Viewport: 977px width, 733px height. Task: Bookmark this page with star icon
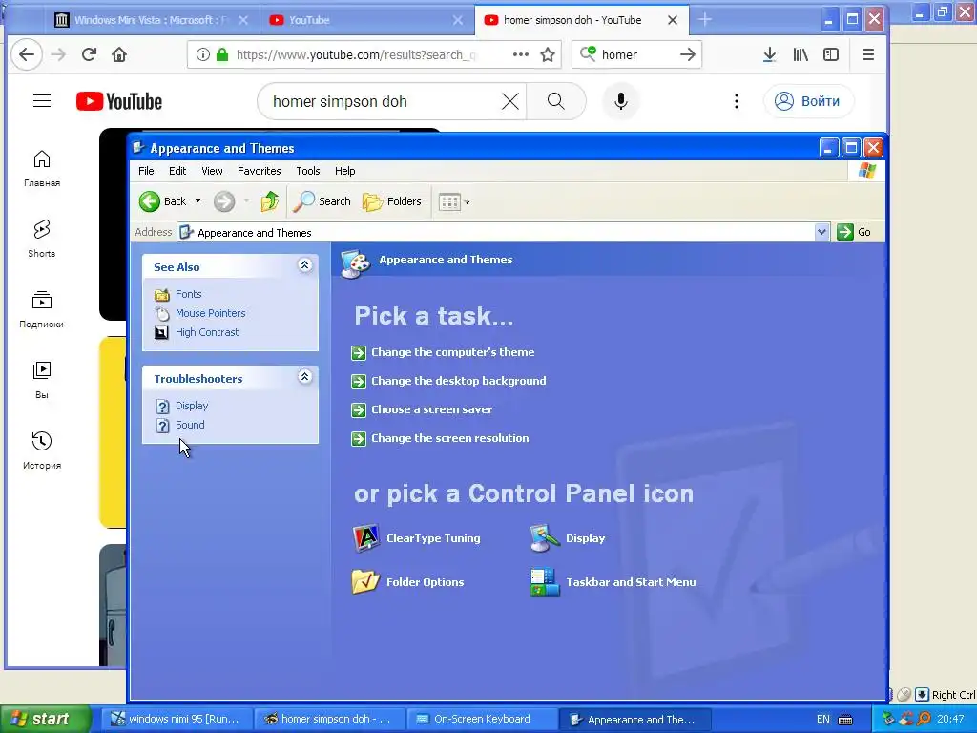pos(548,54)
